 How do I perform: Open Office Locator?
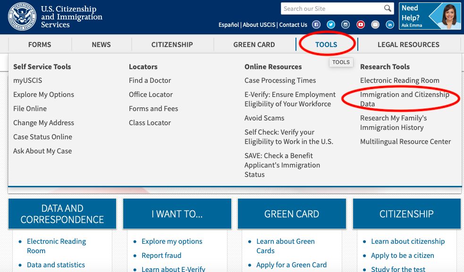(x=151, y=95)
